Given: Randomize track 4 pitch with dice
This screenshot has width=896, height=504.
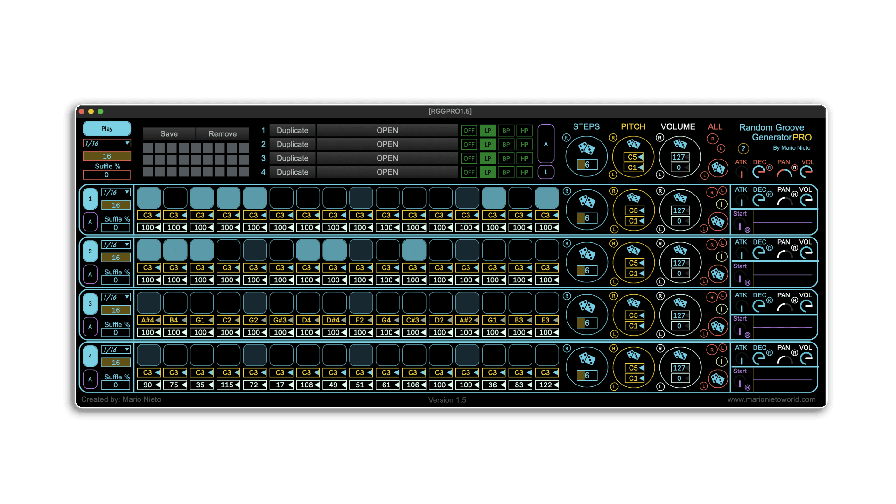Looking at the screenshot, I should (x=633, y=355).
